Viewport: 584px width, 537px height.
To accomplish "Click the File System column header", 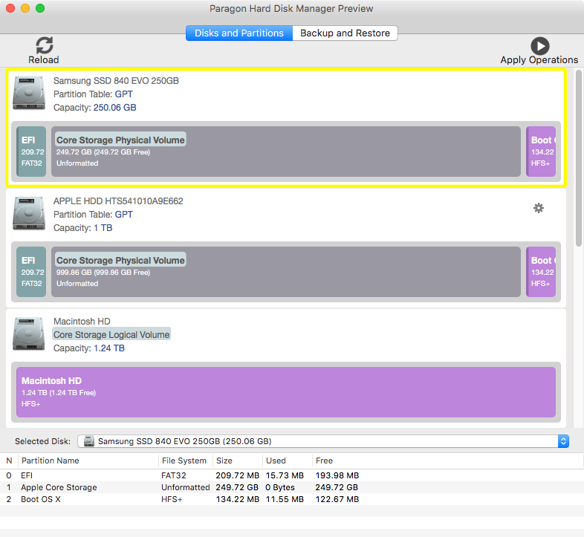I will (x=184, y=460).
